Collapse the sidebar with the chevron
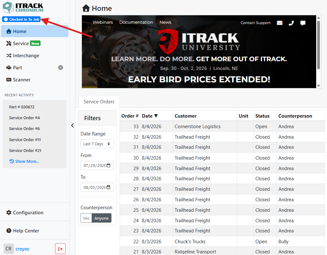This screenshot has height=255, width=327. [72, 125]
